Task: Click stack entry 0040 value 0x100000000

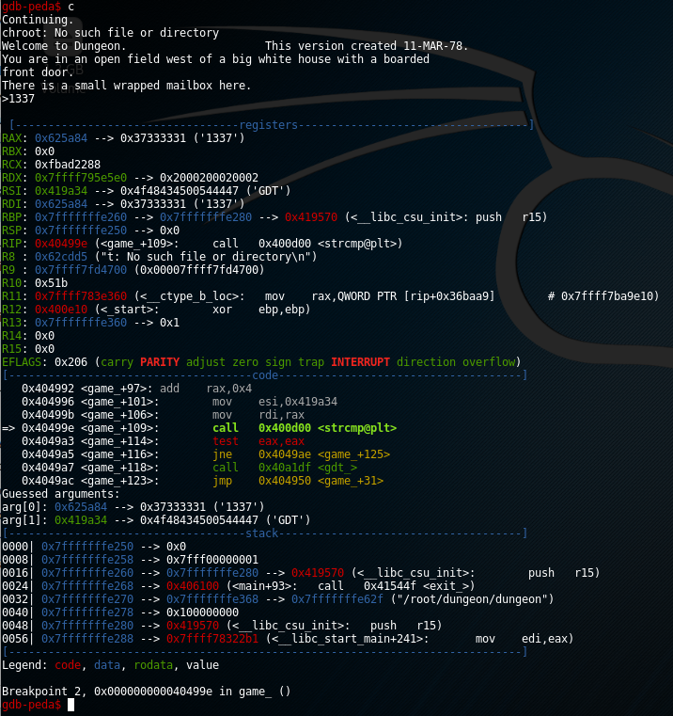Action: click(x=203, y=613)
